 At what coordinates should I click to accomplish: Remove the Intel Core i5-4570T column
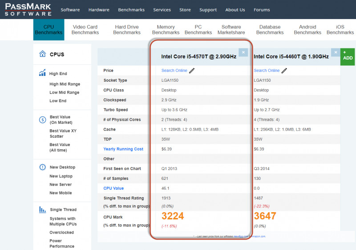click(243, 52)
